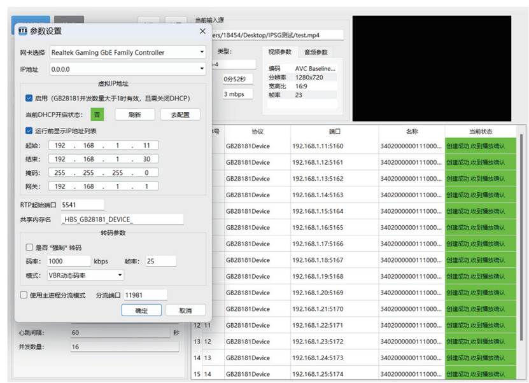Switch to the 音频参数 tab
Image resolution: width=529 pixels, height=383 pixels.
click(x=316, y=52)
